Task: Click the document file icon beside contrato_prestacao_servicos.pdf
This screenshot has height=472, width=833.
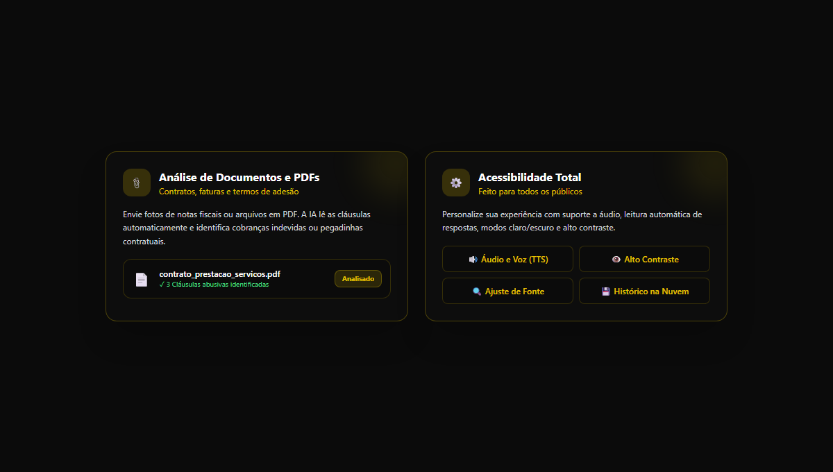Action: 142,279
